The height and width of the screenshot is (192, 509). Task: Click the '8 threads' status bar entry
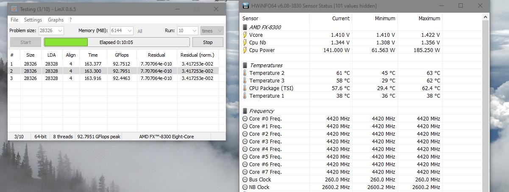[x=63, y=137]
